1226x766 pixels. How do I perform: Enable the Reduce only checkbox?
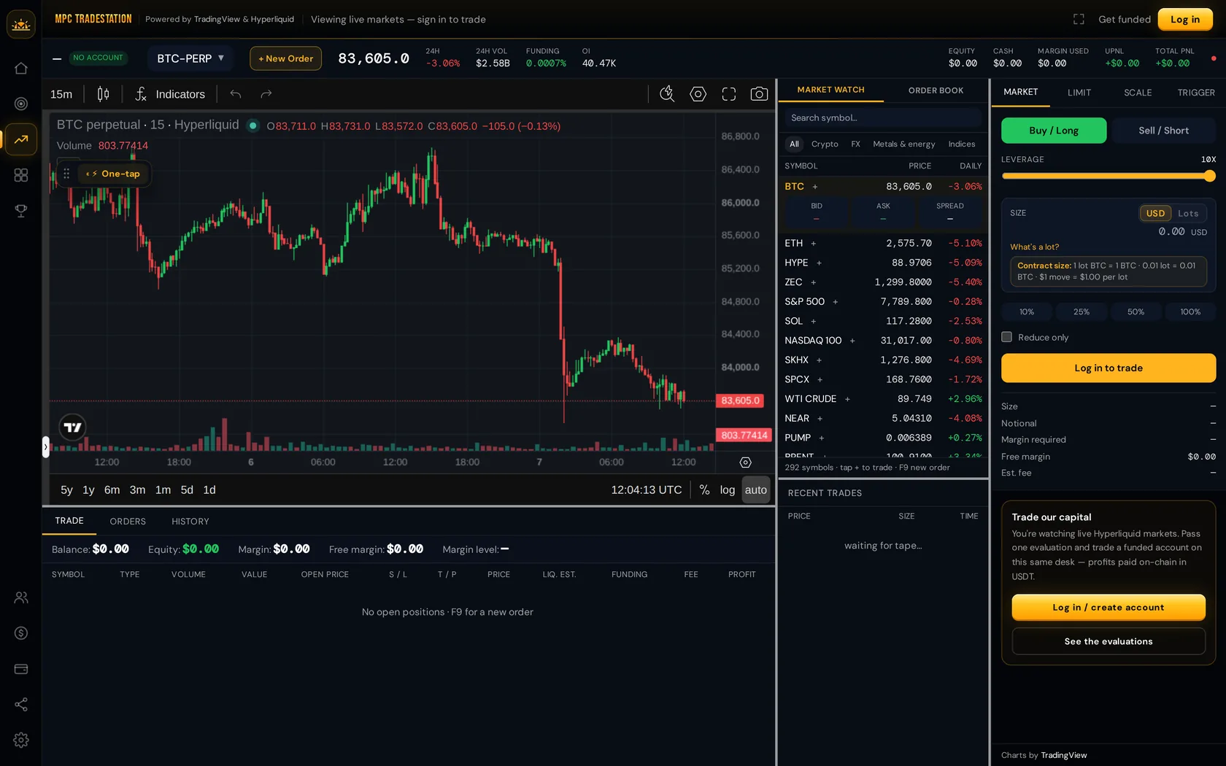pyautogui.click(x=1006, y=337)
